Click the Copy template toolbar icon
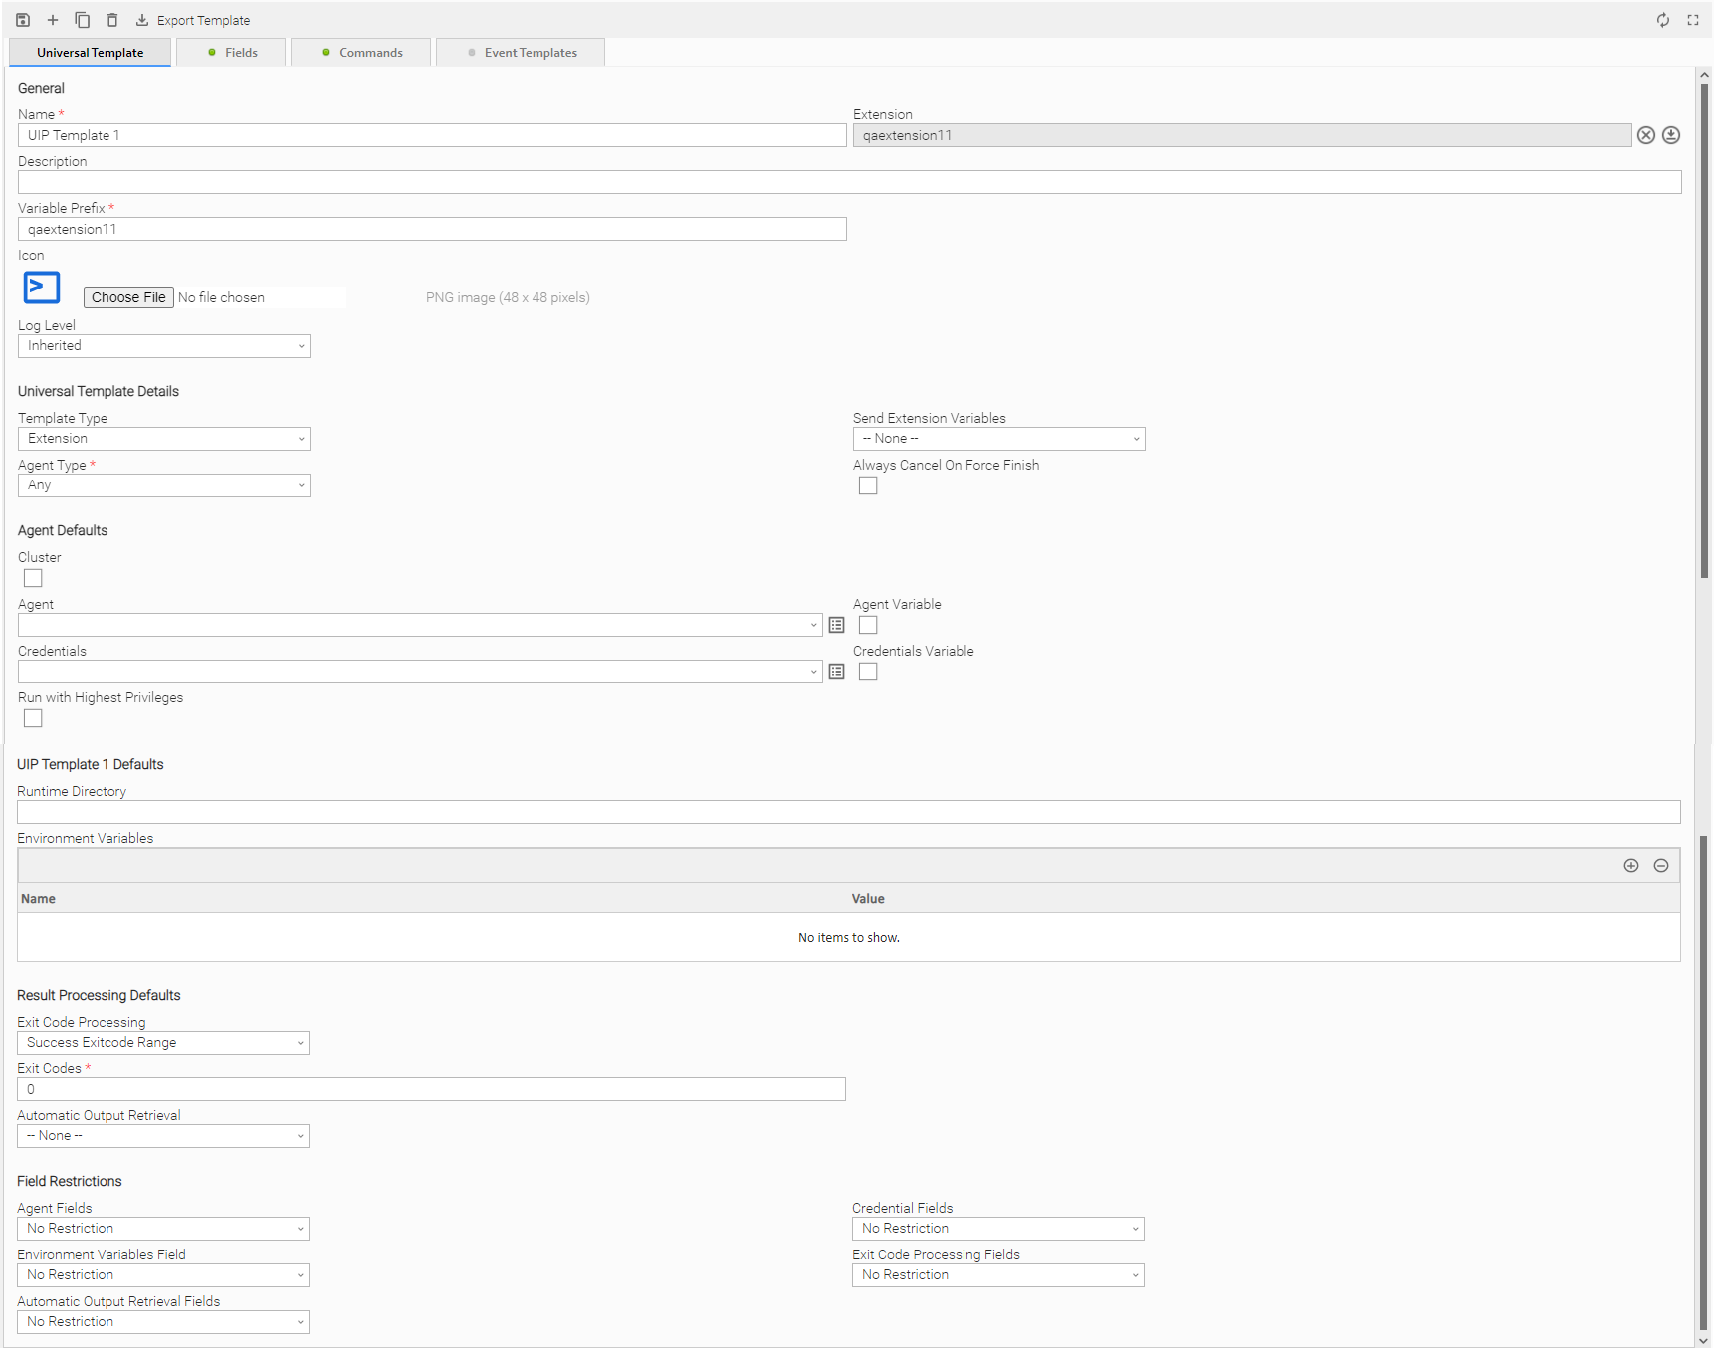The width and height of the screenshot is (1714, 1348). (83, 20)
